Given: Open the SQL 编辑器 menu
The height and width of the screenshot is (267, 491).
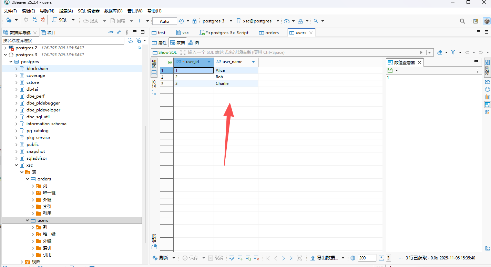Looking at the screenshot, I should [x=89, y=11].
